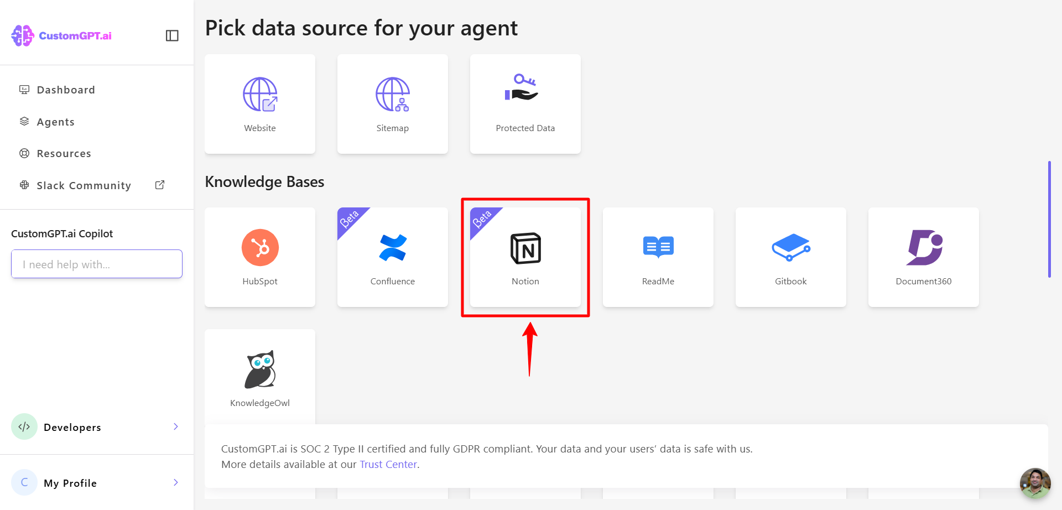Click the external link icon beside Slack Community

coord(160,185)
